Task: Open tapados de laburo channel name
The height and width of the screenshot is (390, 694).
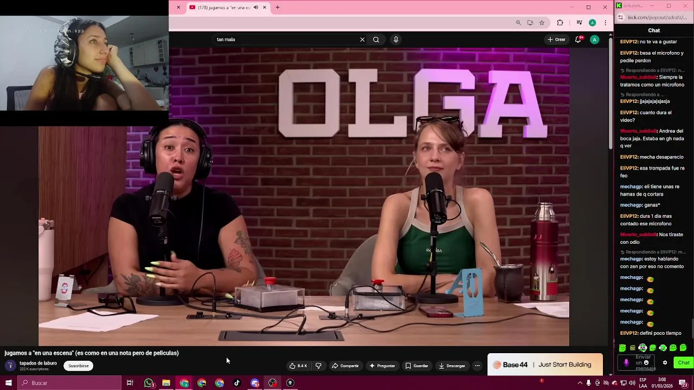Action: click(38, 363)
